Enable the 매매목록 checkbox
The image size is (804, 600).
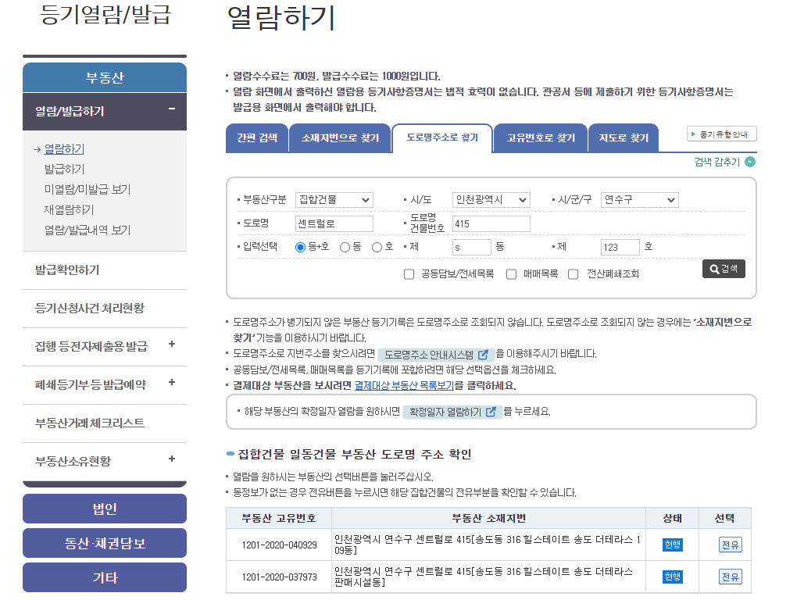[511, 273]
